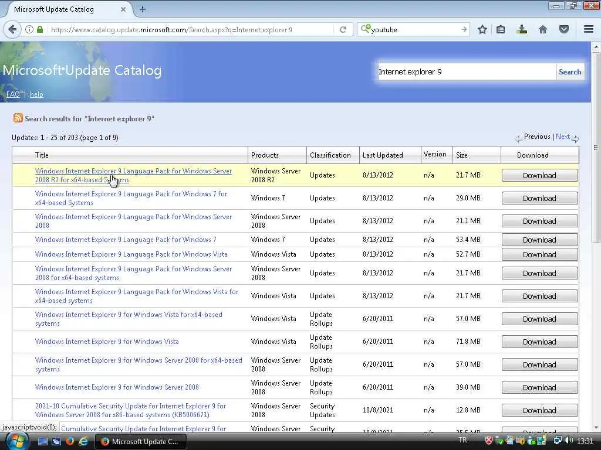Download IE9 Language Pack Server 2008 R2 x64
Image resolution: width=601 pixels, height=450 pixels.
pos(540,175)
